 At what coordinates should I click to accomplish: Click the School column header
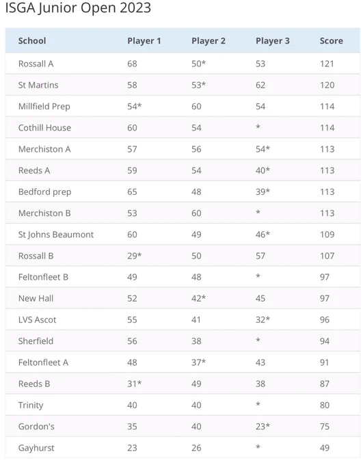32,40
